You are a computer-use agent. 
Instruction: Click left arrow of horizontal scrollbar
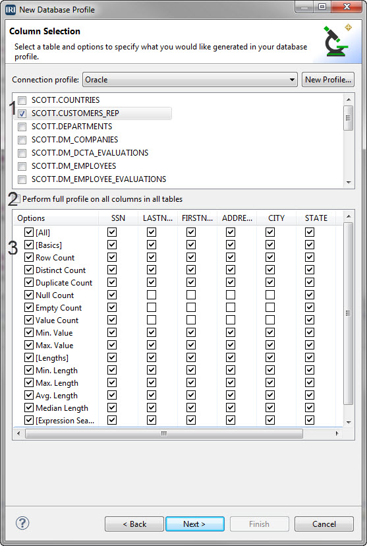[x=18, y=433]
